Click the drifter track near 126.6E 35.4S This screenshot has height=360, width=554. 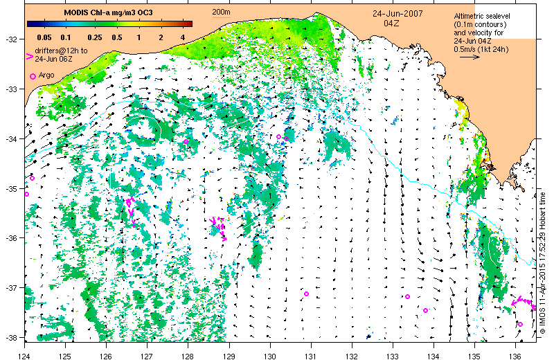[131, 211]
